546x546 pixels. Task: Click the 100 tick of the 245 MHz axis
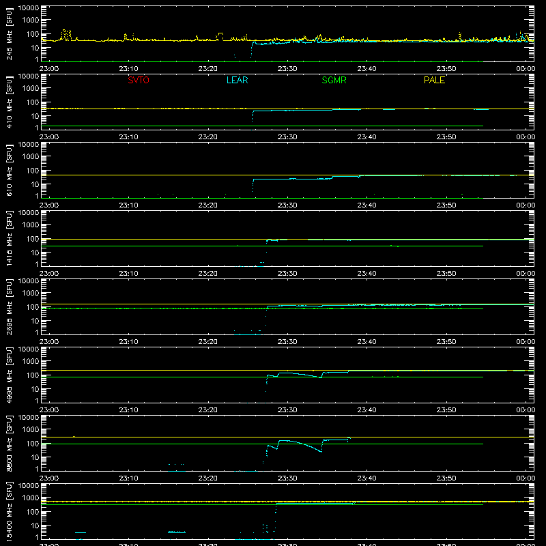tap(33, 34)
